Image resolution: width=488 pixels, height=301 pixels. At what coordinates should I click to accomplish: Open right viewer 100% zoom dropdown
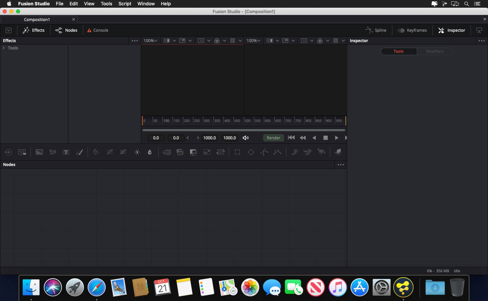coord(253,41)
